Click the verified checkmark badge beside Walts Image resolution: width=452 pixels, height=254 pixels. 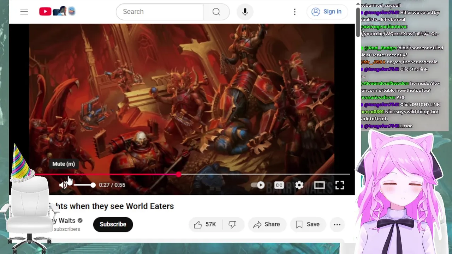(x=80, y=220)
